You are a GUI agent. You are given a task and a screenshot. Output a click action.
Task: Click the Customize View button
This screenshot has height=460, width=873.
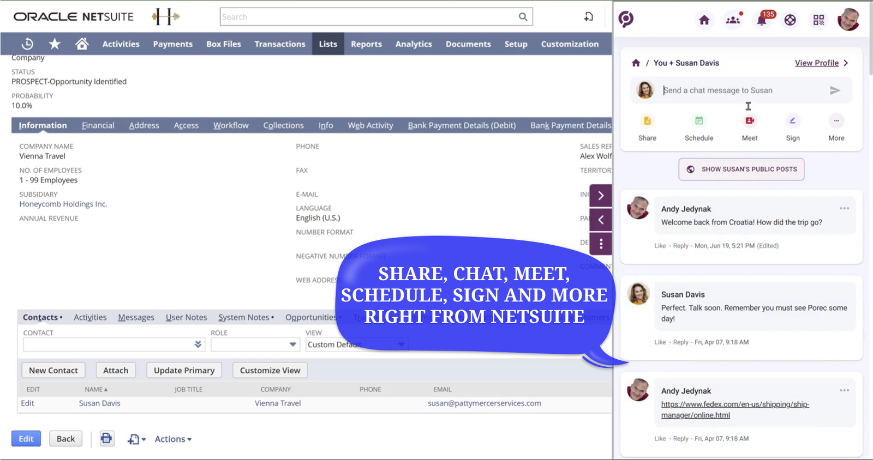point(270,370)
